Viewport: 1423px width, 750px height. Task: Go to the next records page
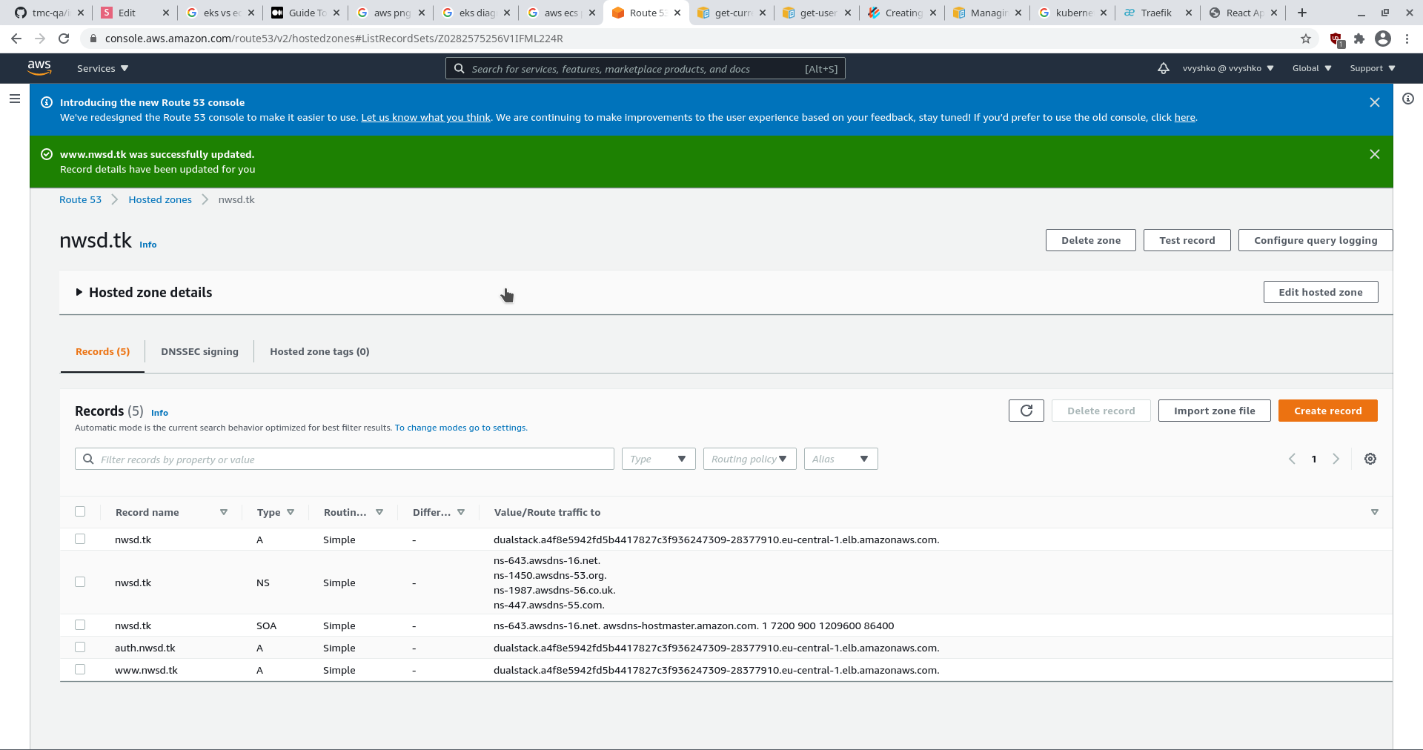(x=1336, y=459)
